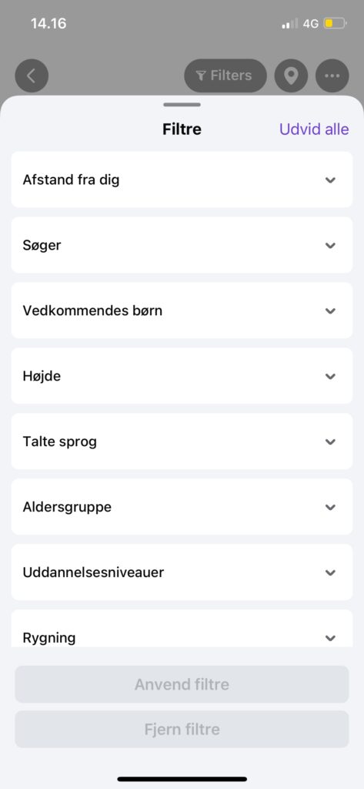
Task: Open the Aldersgruppe filter row
Action: tap(182, 507)
